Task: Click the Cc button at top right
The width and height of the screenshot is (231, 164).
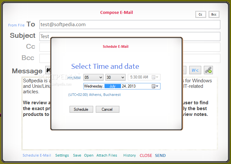Action: click(201, 15)
